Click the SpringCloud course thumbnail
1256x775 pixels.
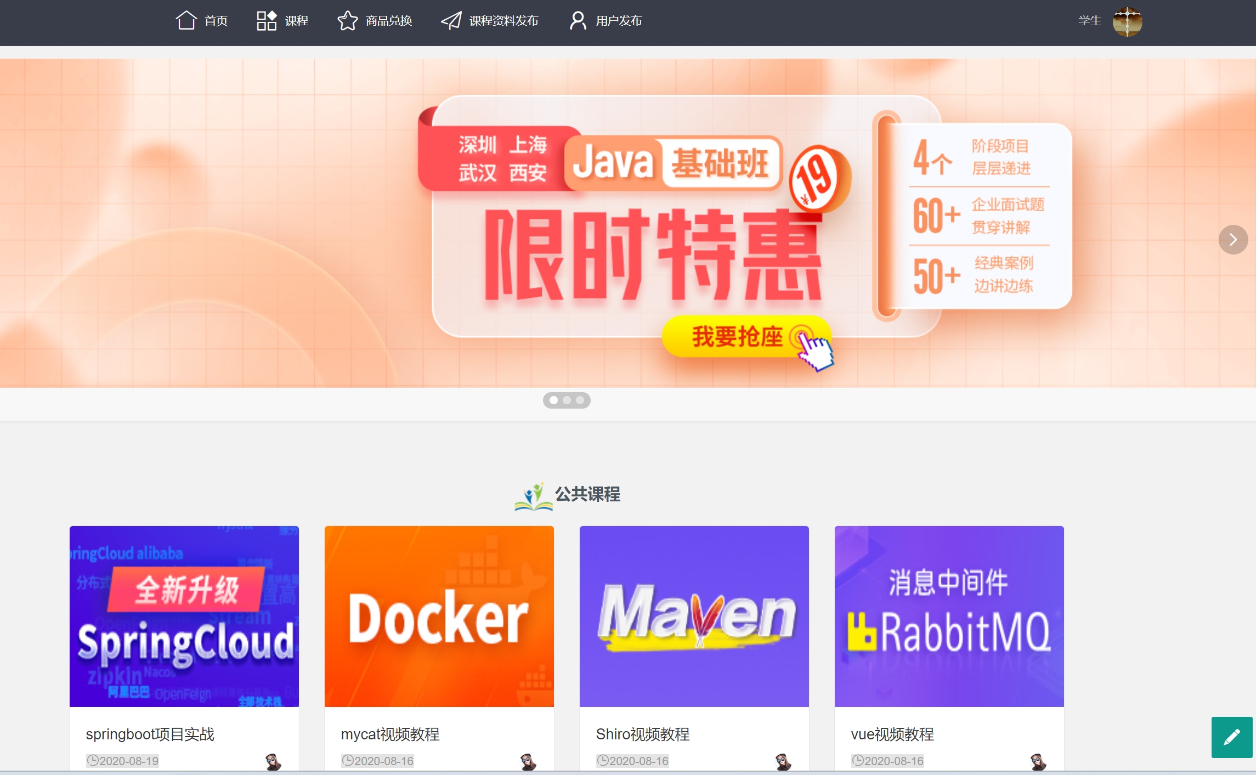click(x=184, y=616)
